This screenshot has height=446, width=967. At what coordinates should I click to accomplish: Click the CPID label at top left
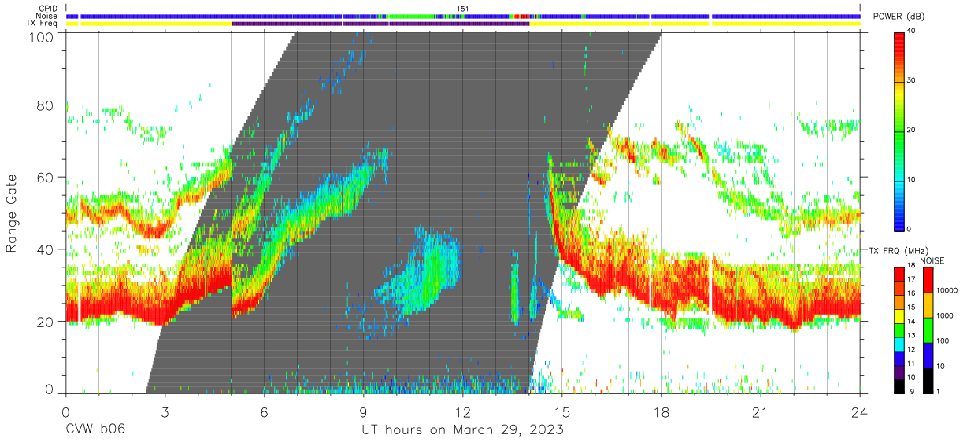(x=49, y=9)
